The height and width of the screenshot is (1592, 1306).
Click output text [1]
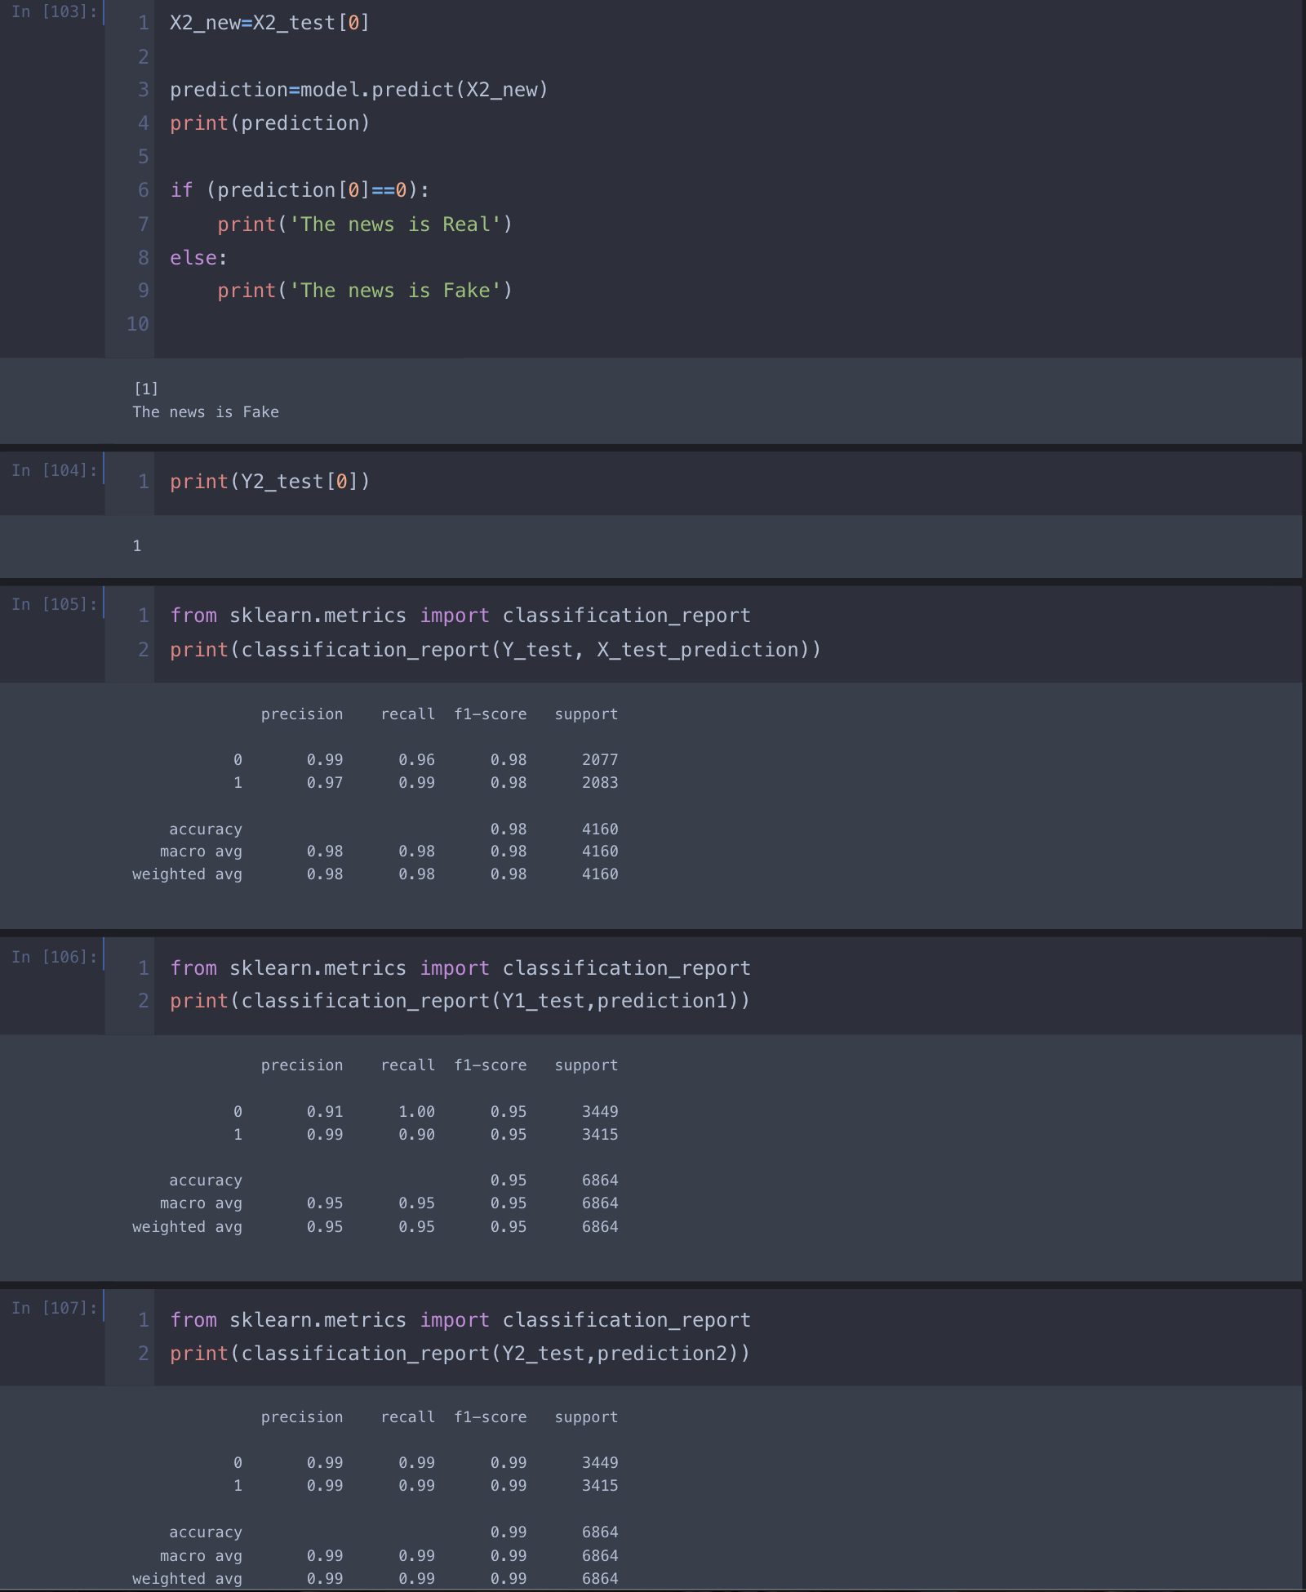tap(146, 389)
